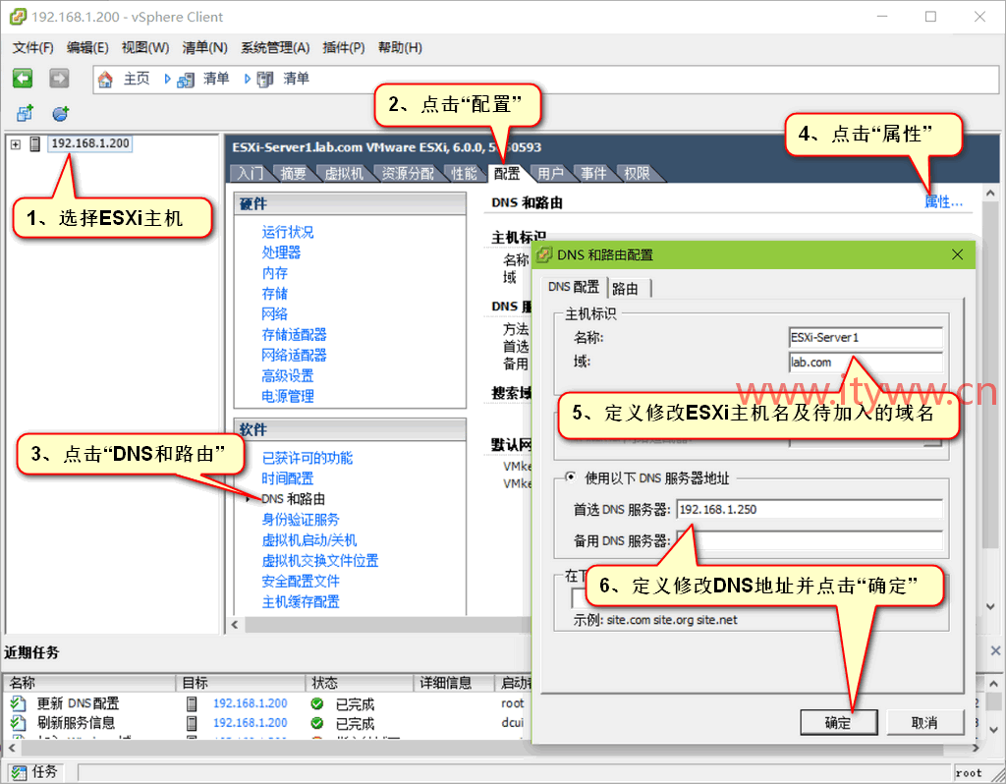Open 已获许可的功能 software link

pos(307,458)
